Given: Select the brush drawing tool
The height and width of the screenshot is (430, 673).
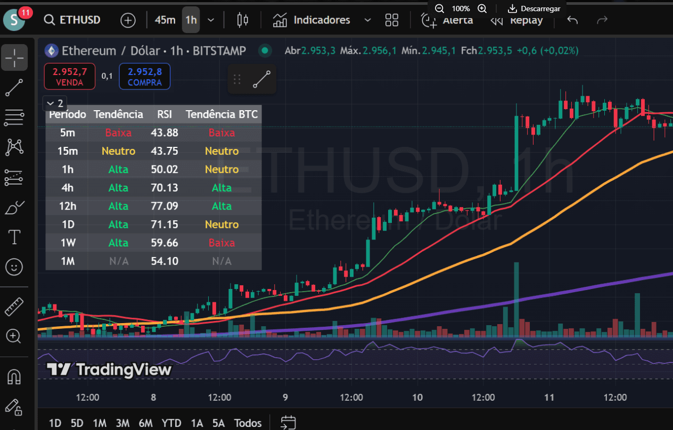Looking at the screenshot, I should click(x=14, y=208).
